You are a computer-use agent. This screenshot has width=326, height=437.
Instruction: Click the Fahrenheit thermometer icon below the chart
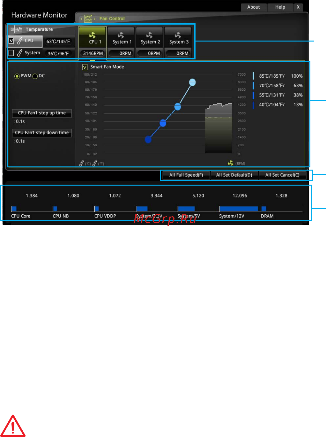click(94, 164)
